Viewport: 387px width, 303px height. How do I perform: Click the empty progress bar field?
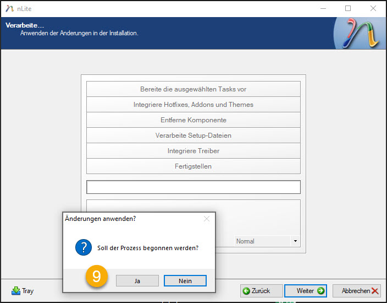pos(193,187)
